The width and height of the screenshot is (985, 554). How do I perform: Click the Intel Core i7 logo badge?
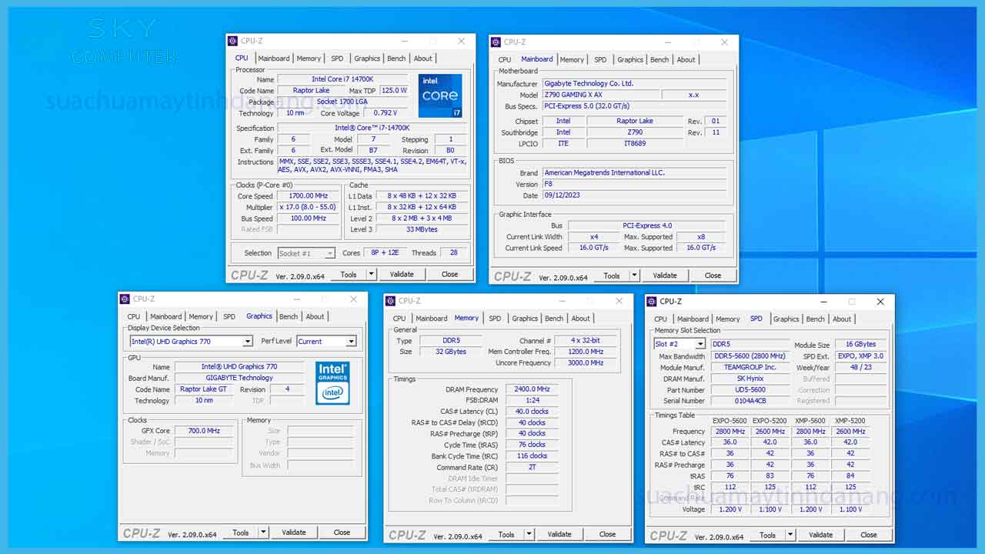pos(440,95)
